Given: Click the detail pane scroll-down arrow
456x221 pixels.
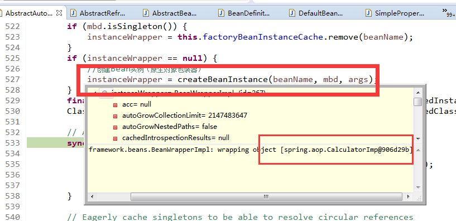Looking at the screenshot, I should 418,188.
